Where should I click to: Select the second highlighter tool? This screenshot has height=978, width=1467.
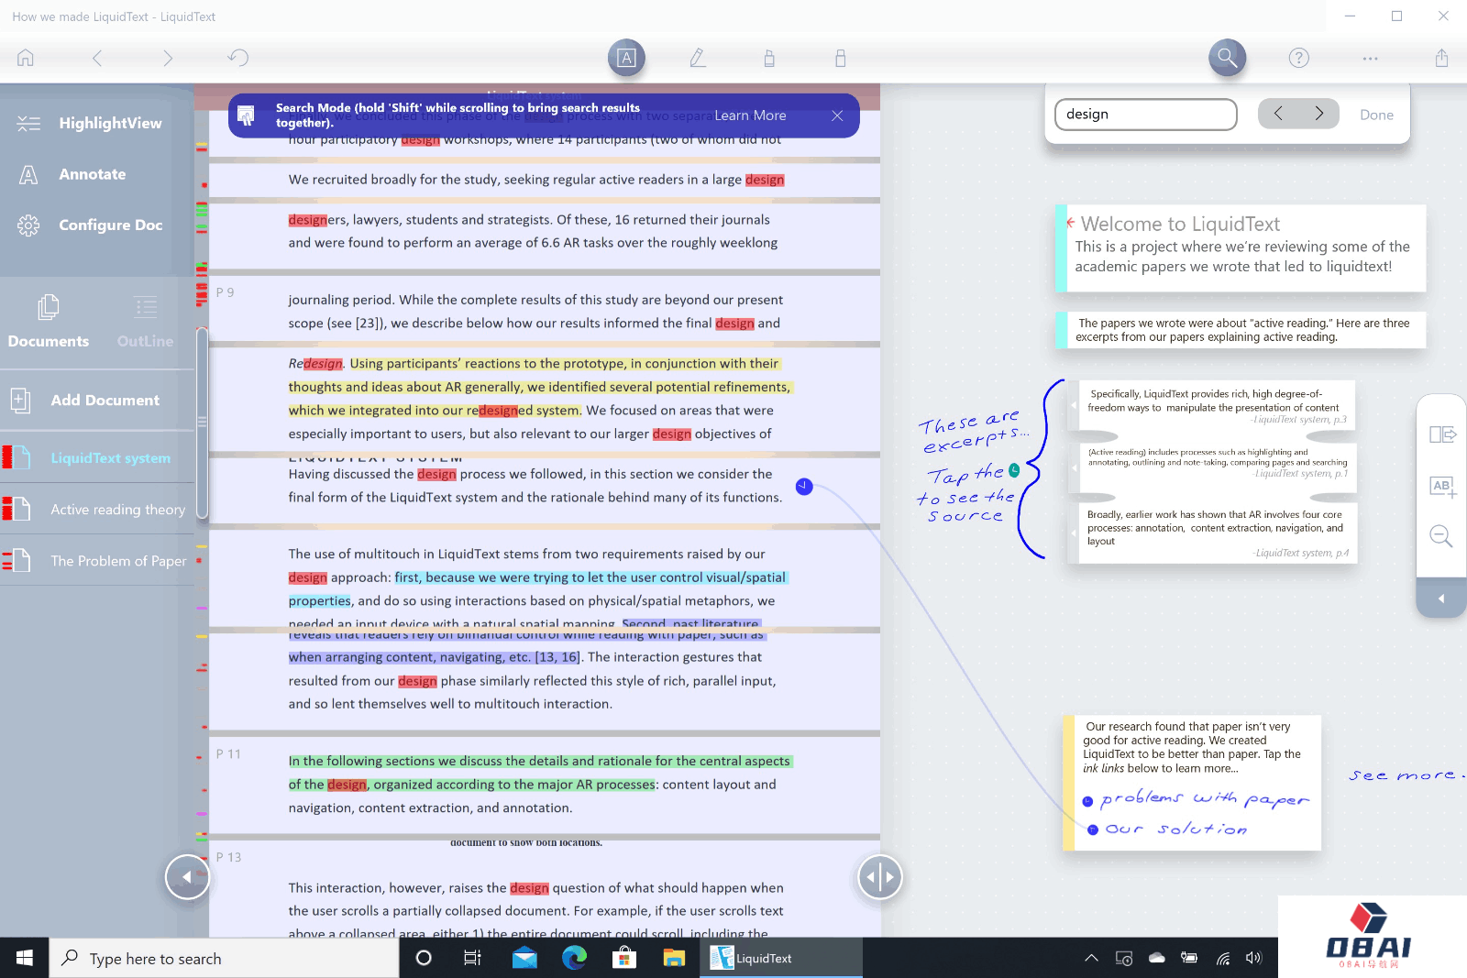840,58
